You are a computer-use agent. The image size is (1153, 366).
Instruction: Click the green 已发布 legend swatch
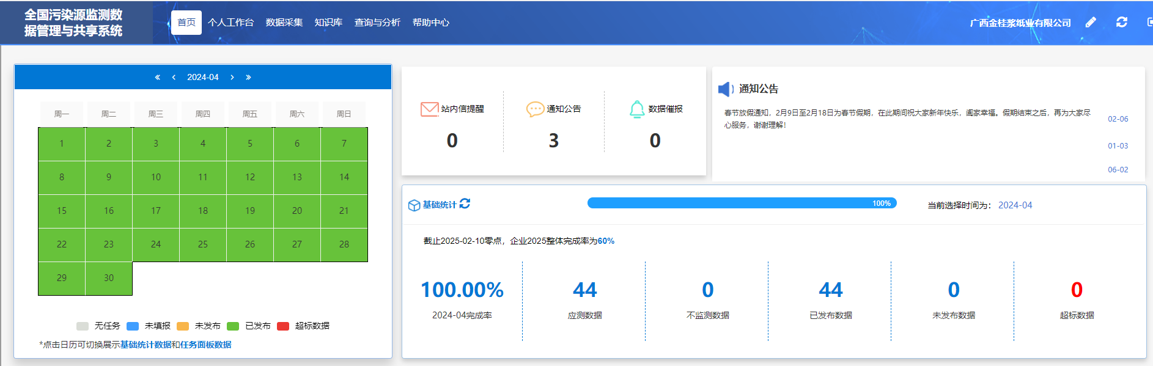pyautogui.click(x=233, y=326)
